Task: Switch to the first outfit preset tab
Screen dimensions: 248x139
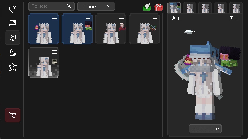Action: [x=174, y=7]
